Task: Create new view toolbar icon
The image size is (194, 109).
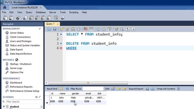Action: (37, 18)
